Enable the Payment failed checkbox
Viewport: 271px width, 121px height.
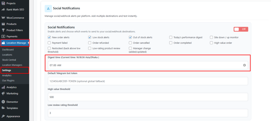(49, 43)
